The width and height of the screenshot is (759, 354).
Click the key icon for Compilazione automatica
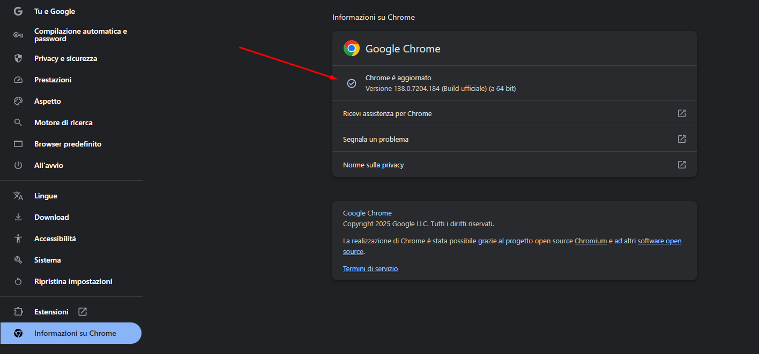pyautogui.click(x=18, y=35)
